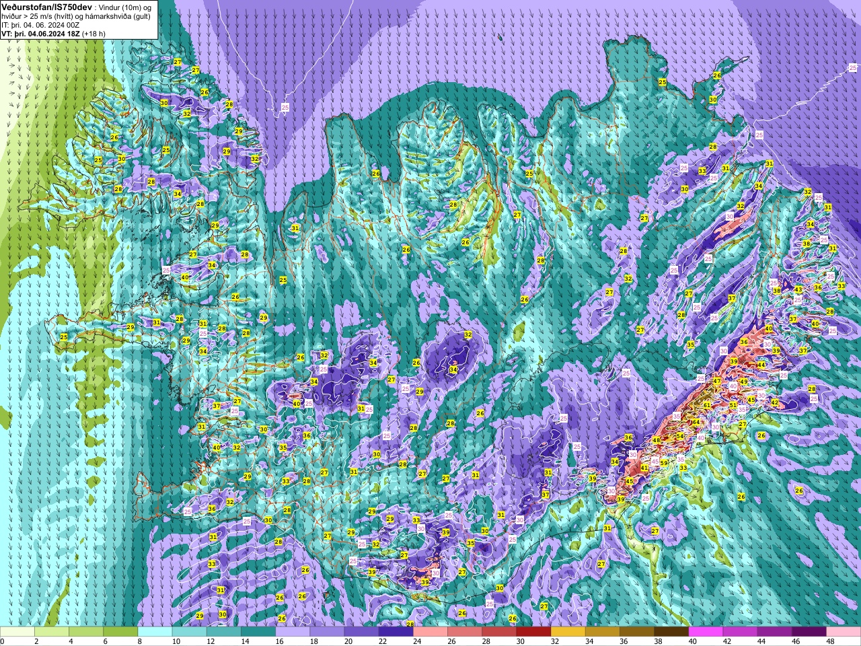
Task: Select the 36–38 m/s brown legend swatch
Action: tap(636, 631)
